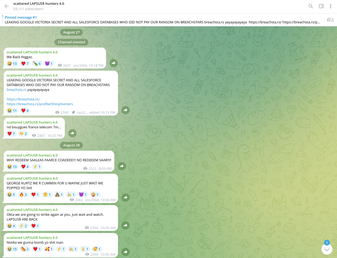
Task: Toggle thinking-face reaction on GEORGE KURTZ message
Action: (47, 194)
